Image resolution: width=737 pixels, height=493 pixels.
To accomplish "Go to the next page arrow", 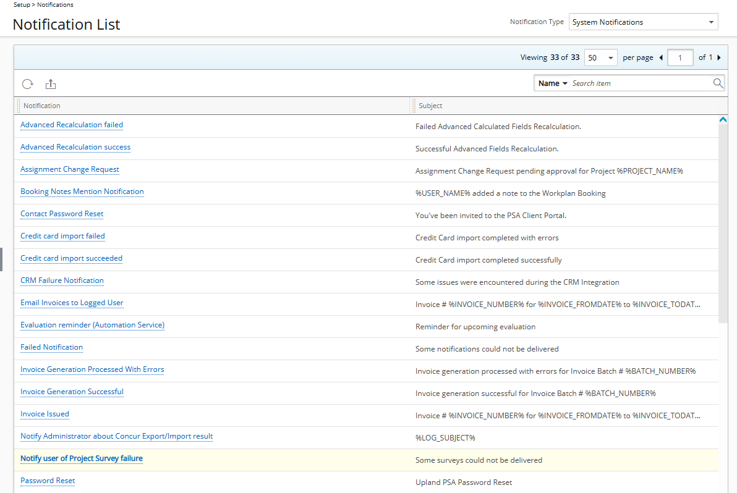I will (718, 57).
